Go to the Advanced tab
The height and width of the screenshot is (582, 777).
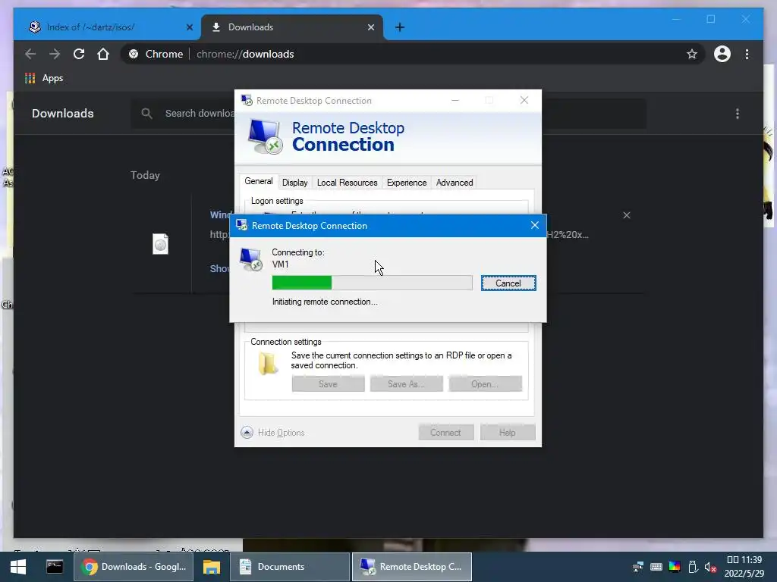455,183
